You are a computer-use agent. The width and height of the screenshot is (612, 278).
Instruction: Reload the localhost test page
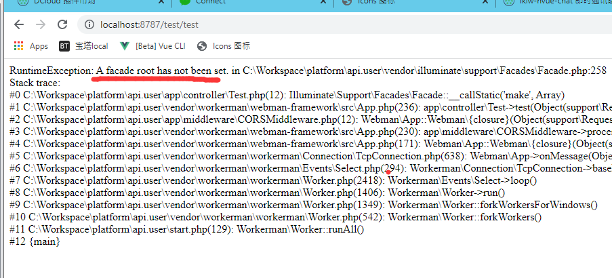[62, 24]
